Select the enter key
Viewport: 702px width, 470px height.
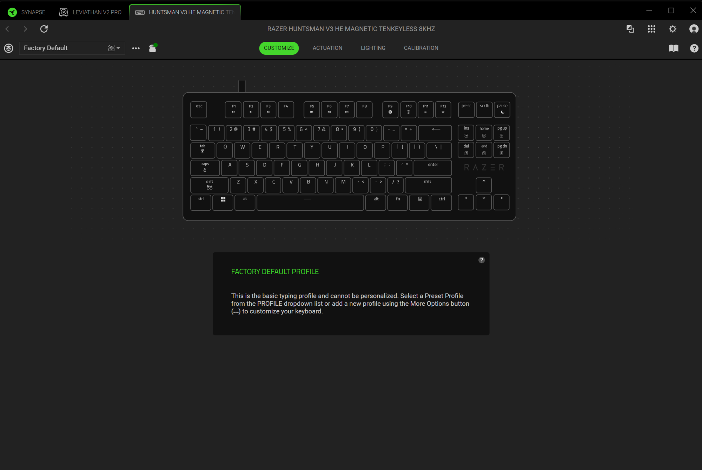point(433,168)
